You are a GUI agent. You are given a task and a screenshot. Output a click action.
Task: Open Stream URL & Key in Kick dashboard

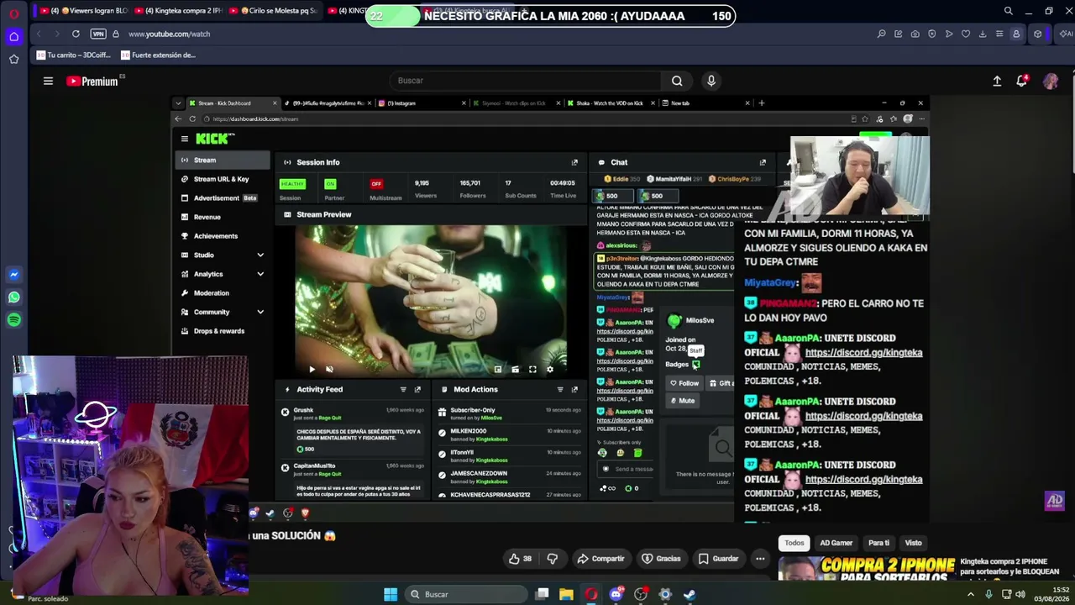tap(223, 179)
